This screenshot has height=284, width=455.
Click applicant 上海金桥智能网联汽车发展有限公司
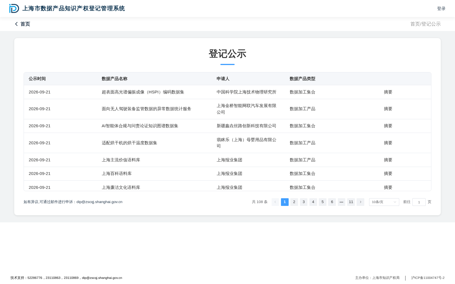point(247,109)
